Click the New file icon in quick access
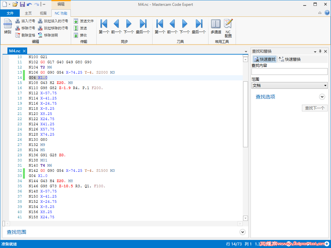Viewport: 331px width, 248px height. click(x=5, y=4)
